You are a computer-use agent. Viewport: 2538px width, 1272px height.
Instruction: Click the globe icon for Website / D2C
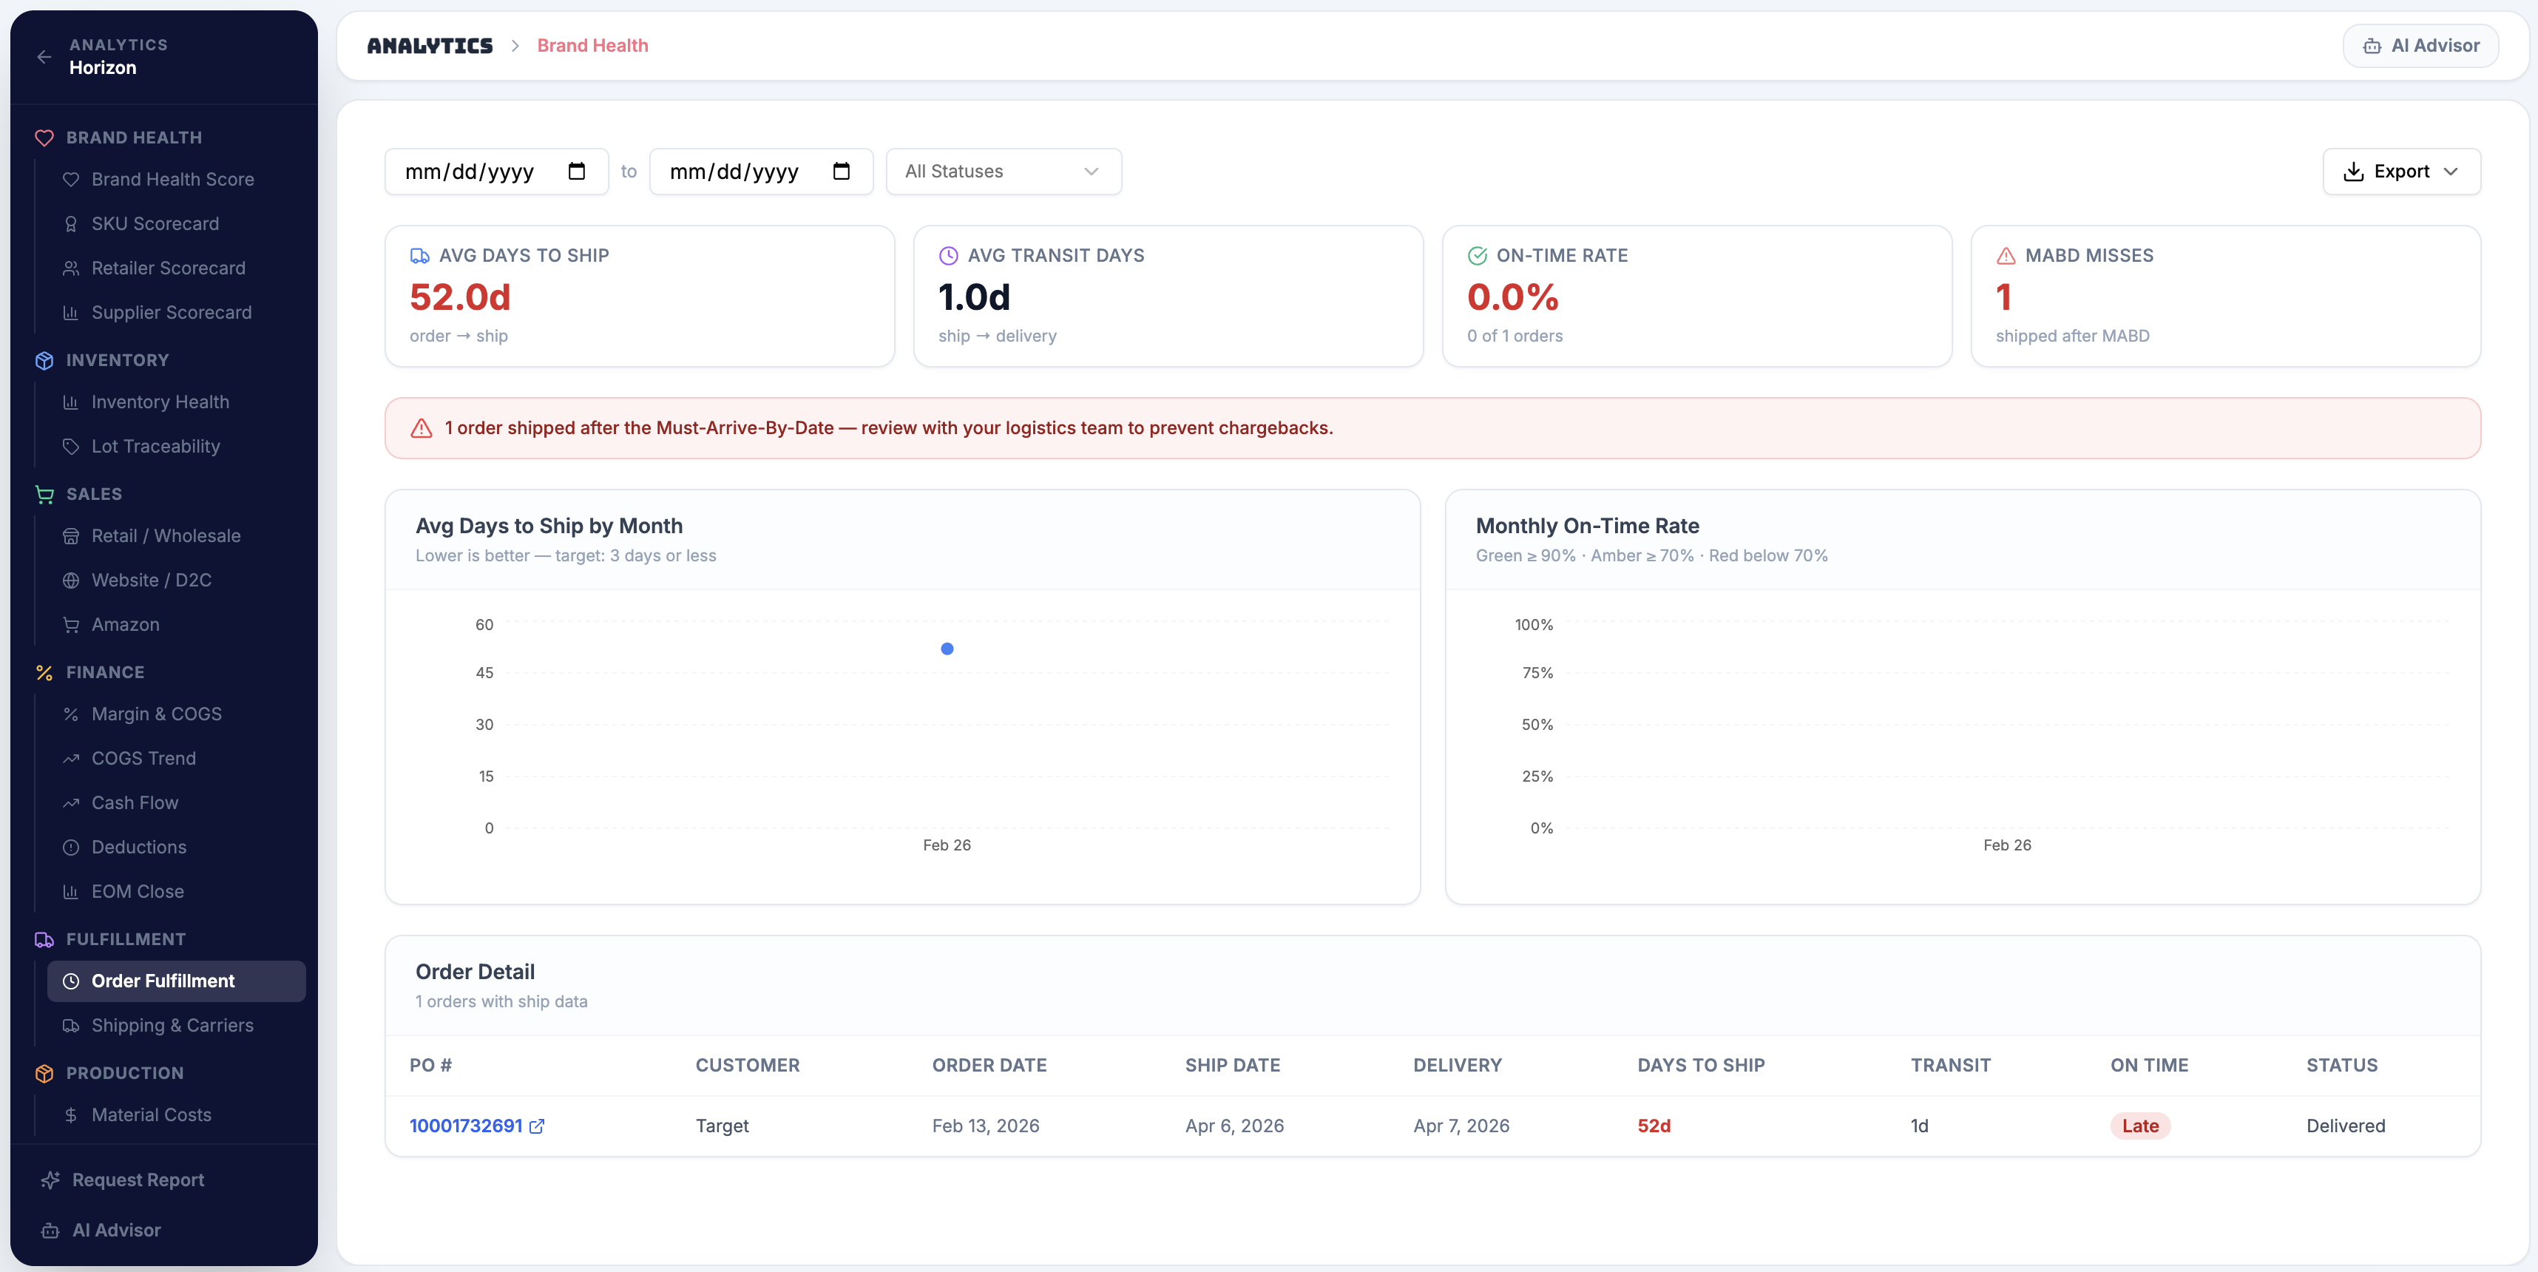pyautogui.click(x=71, y=581)
